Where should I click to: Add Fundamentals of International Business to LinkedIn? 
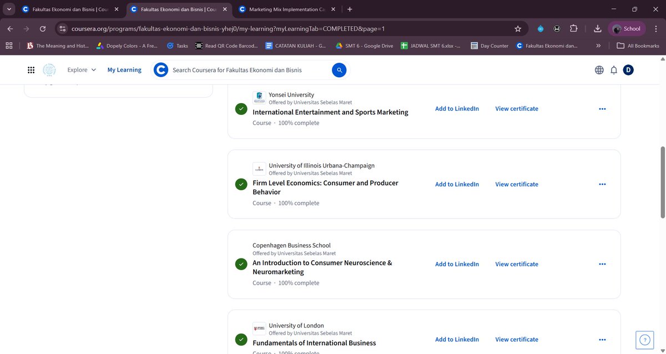coord(457,340)
